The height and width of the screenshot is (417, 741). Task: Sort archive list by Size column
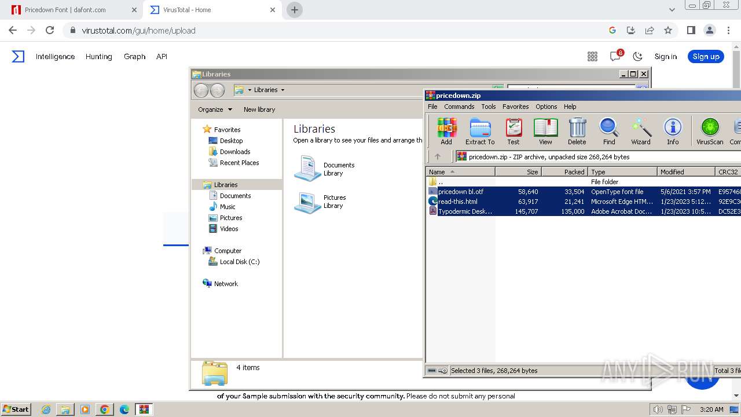[x=518, y=172]
